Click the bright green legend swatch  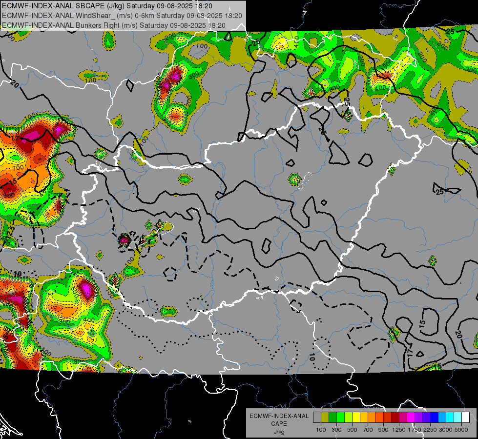point(340,417)
